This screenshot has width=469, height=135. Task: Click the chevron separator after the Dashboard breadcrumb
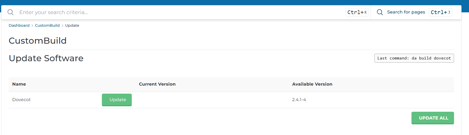pos(32,26)
